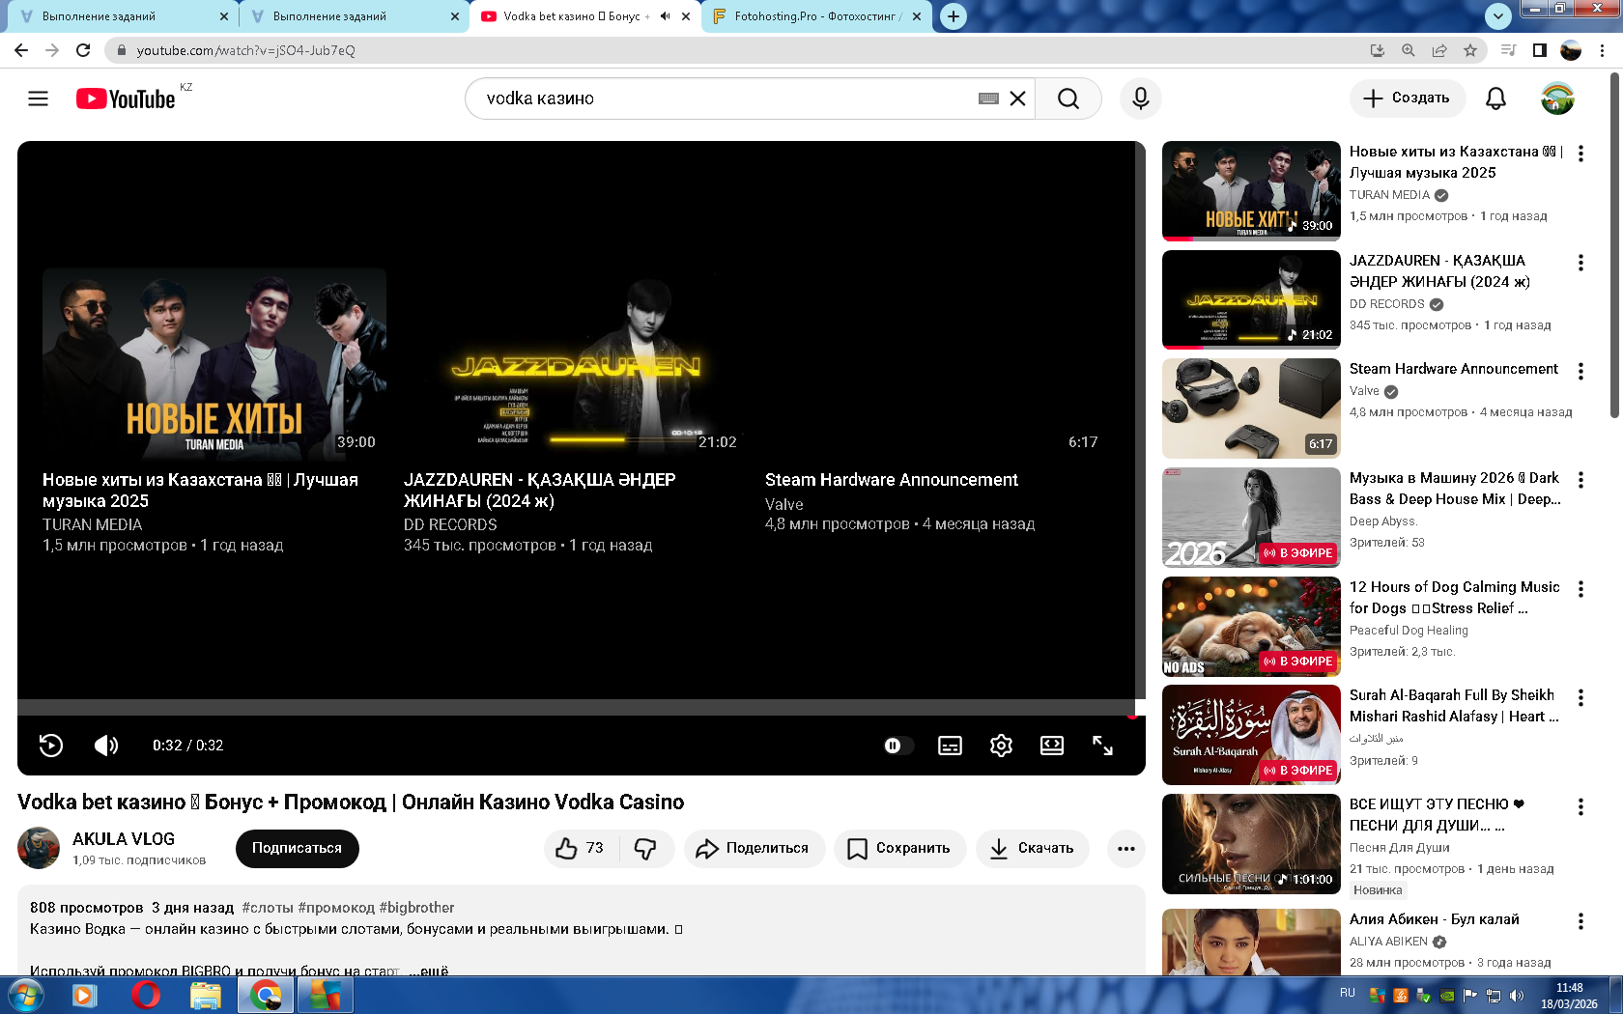Open options for JAZZDAUREN sidebar video

click(x=1580, y=263)
